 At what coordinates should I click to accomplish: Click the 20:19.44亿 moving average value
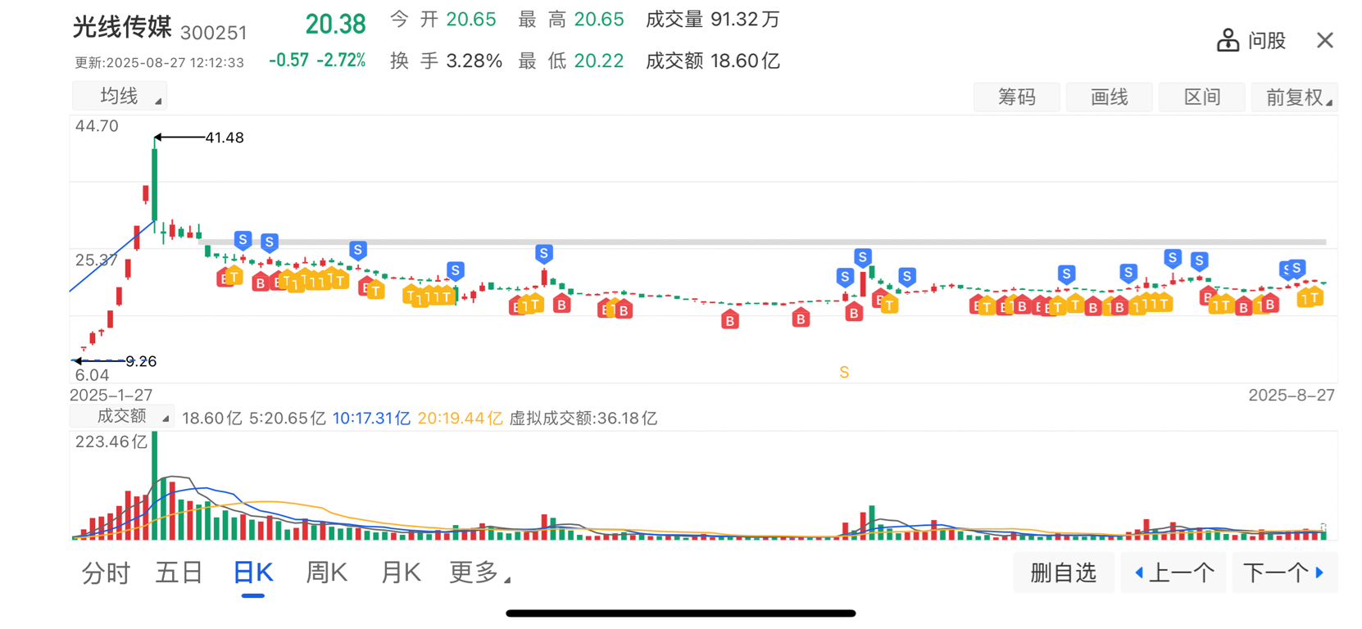(x=460, y=418)
